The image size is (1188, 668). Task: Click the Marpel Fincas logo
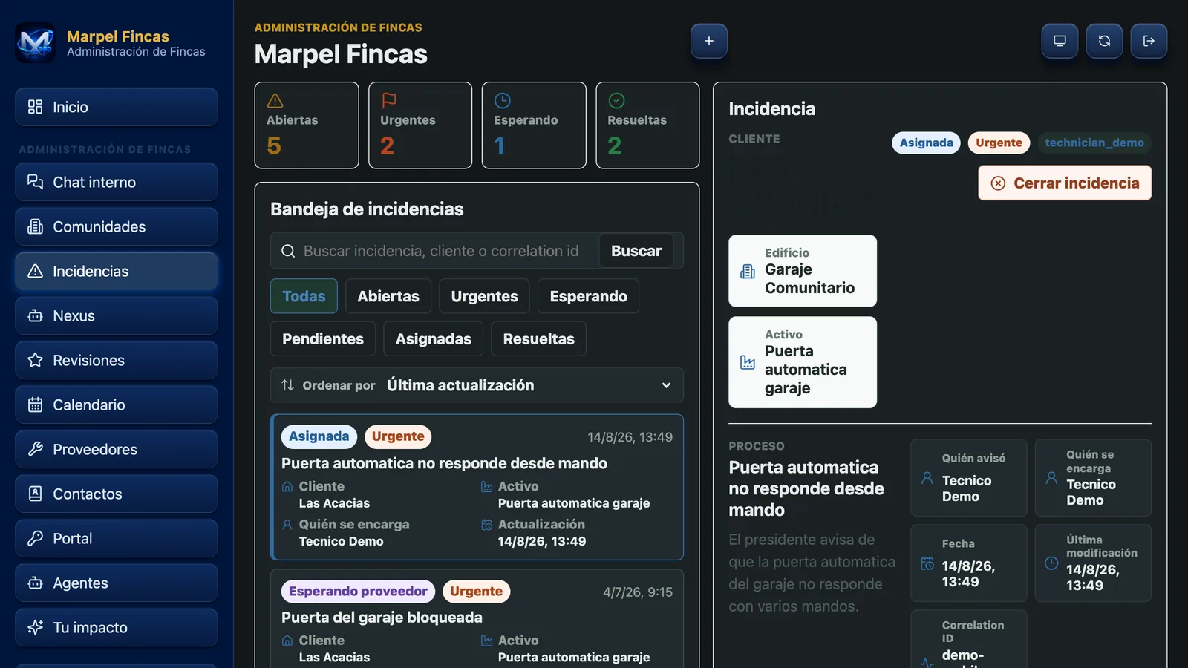point(35,43)
